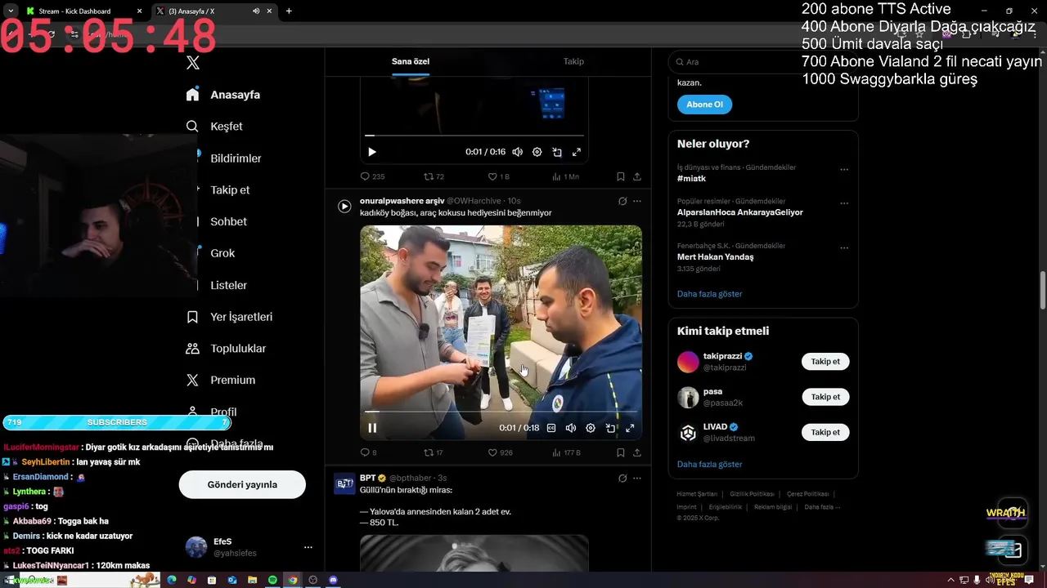Open Mert Hakan Yandaş trend
The image size is (1047, 588).
coord(716,257)
